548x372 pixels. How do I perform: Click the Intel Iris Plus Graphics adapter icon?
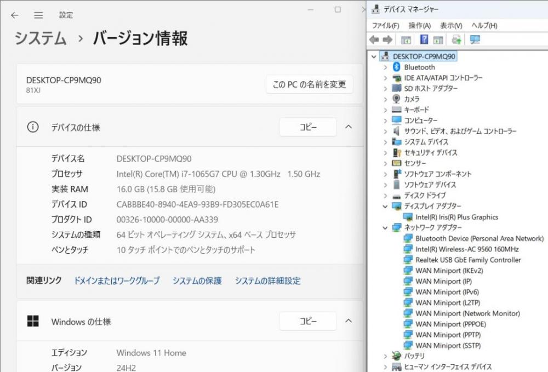pyautogui.click(x=408, y=217)
